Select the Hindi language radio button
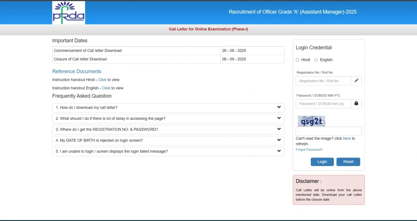The image size is (417, 221). (x=298, y=60)
